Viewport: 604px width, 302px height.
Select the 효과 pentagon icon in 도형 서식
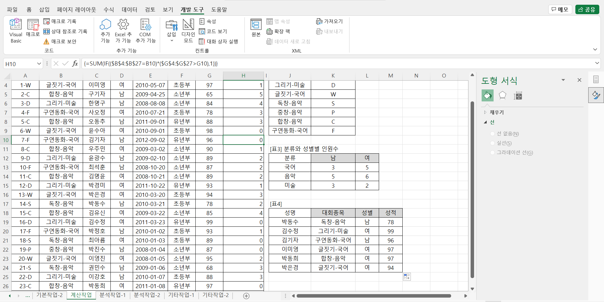(502, 95)
